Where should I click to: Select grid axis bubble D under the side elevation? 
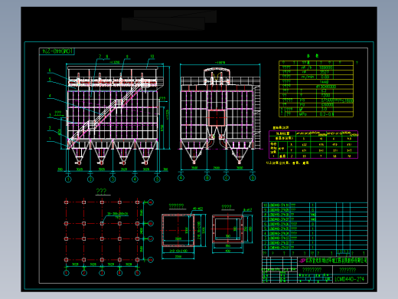[x=253, y=178]
